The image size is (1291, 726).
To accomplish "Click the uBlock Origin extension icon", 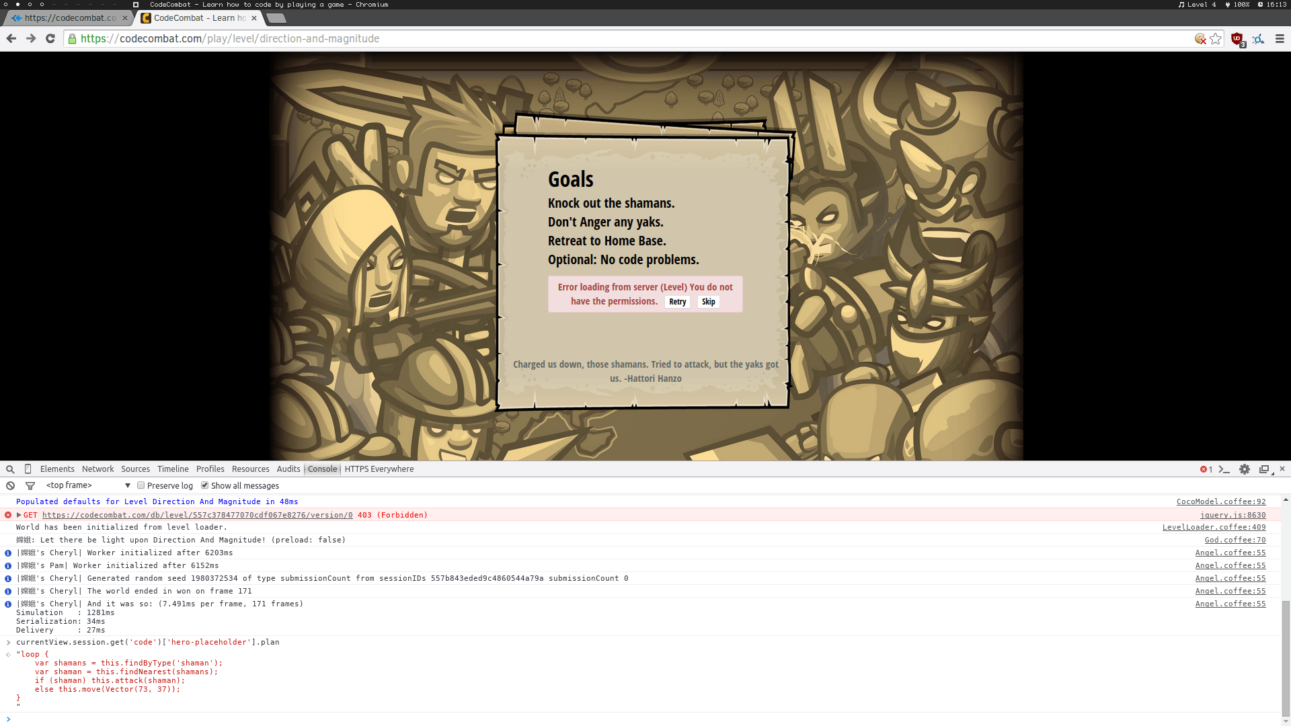I will 1237,39.
